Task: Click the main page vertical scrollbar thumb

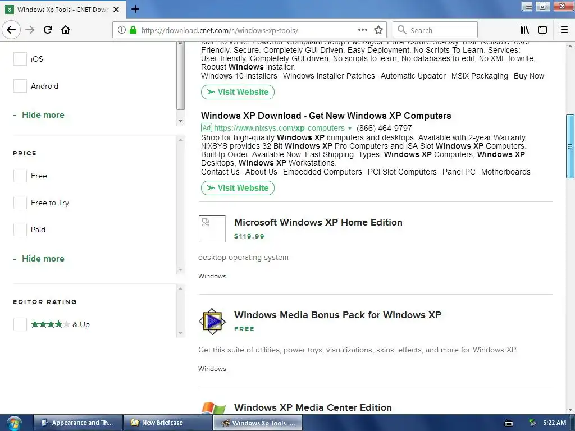Action: pyautogui.click(x=570, y=146)
